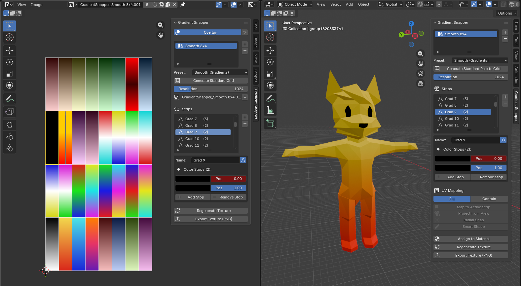Click the Resolution slider in image editor panel
This screenshot has width=521, height=286.
[211, 89]
